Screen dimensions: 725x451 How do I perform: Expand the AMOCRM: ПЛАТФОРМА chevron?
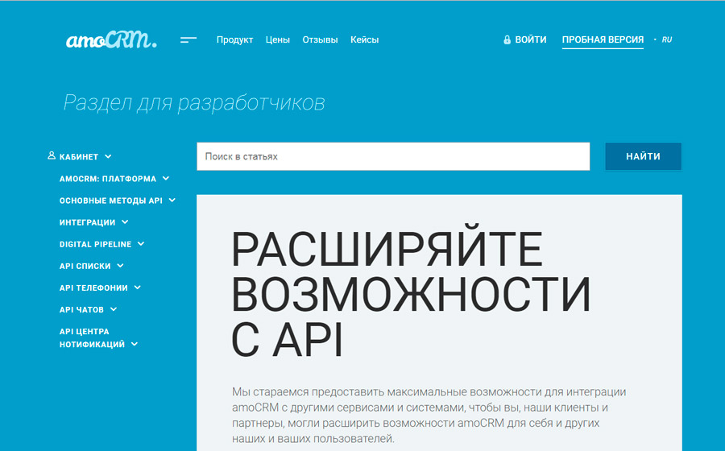click(x=166, y=178)
